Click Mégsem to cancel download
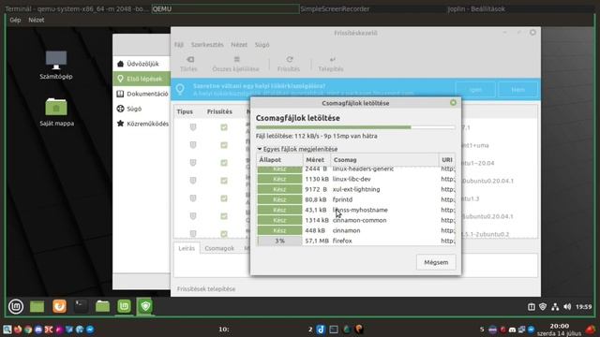 (x=436, y=262)
